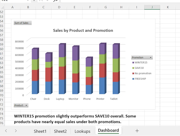The height and width of the screenshot is (136, 180).
Task: Switch to the Lookups tab
Action: (x=82, y=131)
